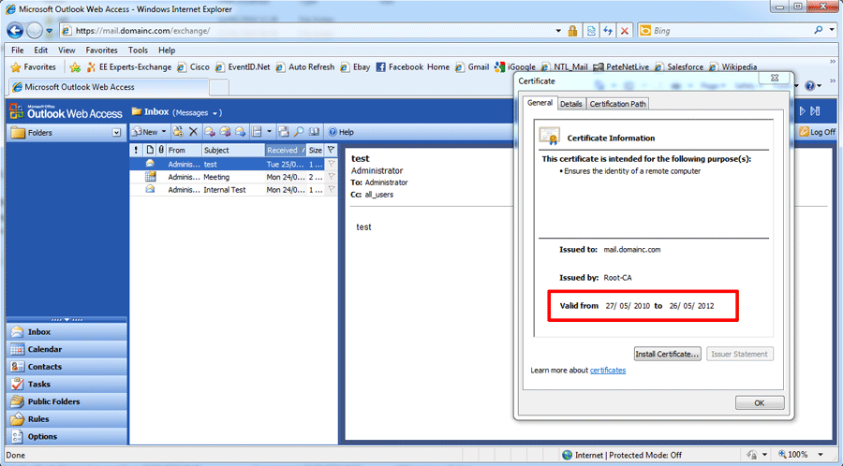Click the Reply toolbar icon
This screenshot has width=843, height=466.
coord(210,132)
